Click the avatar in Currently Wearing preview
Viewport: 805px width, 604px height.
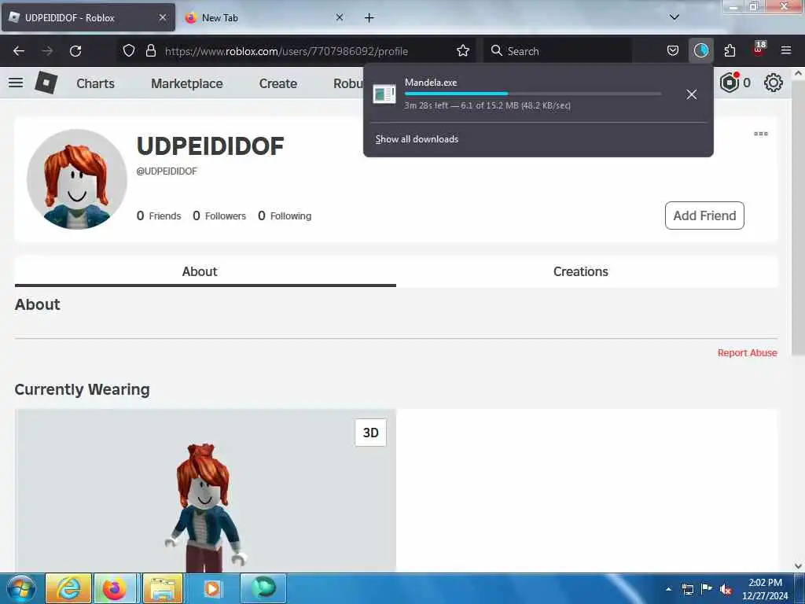205,507
